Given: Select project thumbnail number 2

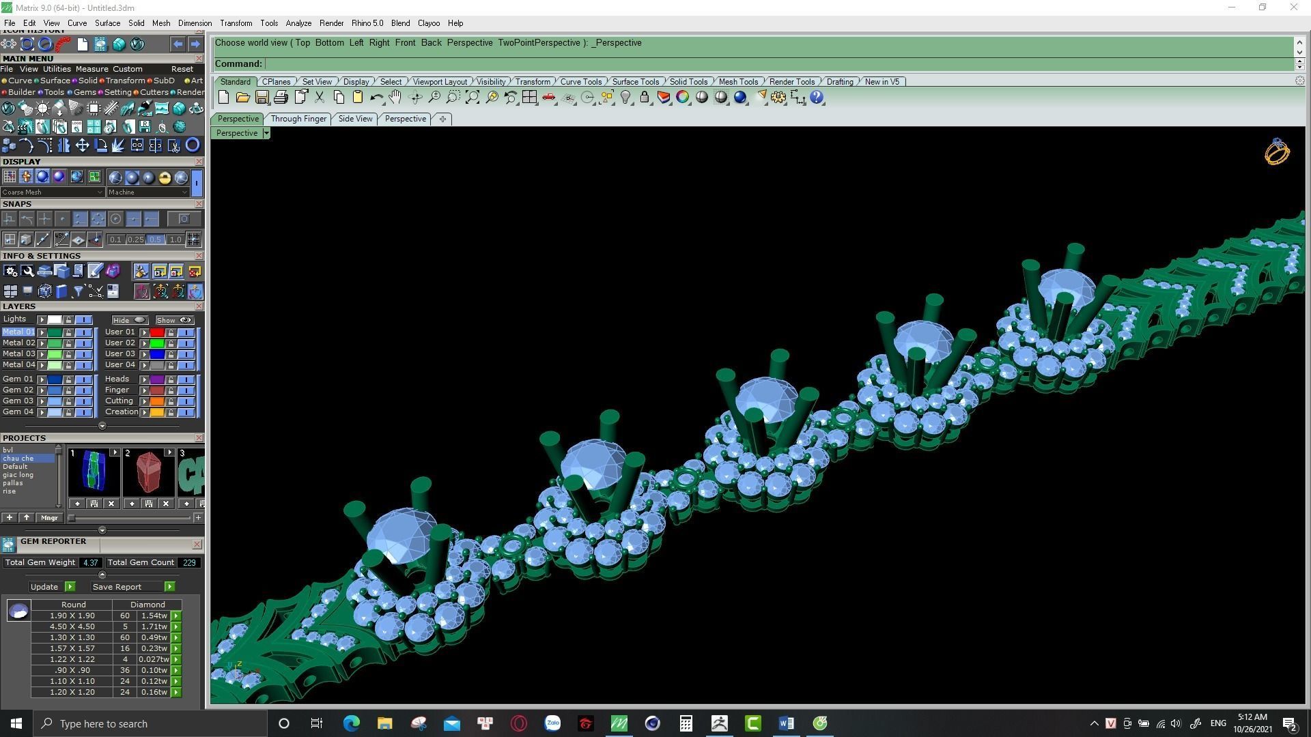Looking at the screenshot, I should coord(148,473).
